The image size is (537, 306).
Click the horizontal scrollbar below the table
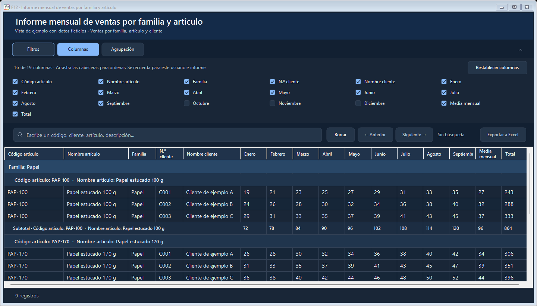pyautogui.click(x=264, y=285)
